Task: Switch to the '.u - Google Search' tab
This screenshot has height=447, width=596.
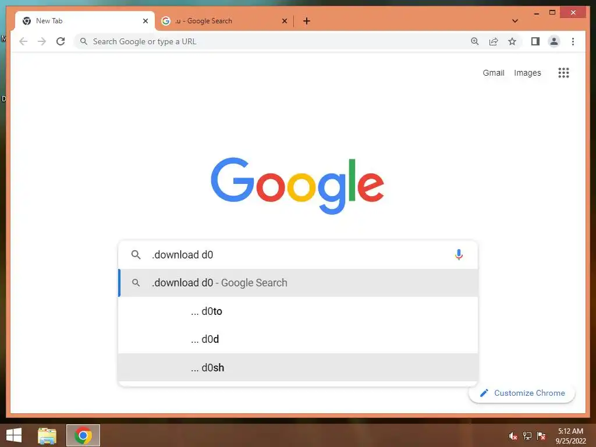Action: pos(224,21)
